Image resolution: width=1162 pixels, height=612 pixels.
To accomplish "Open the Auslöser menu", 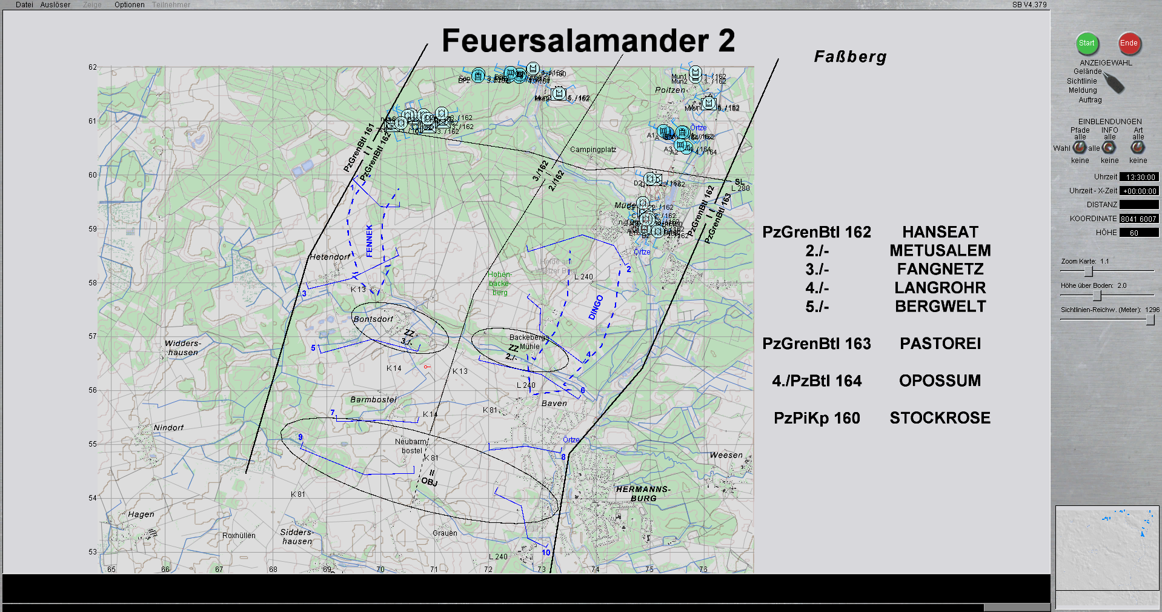I will pyautogui.click(x=55, y=5).
